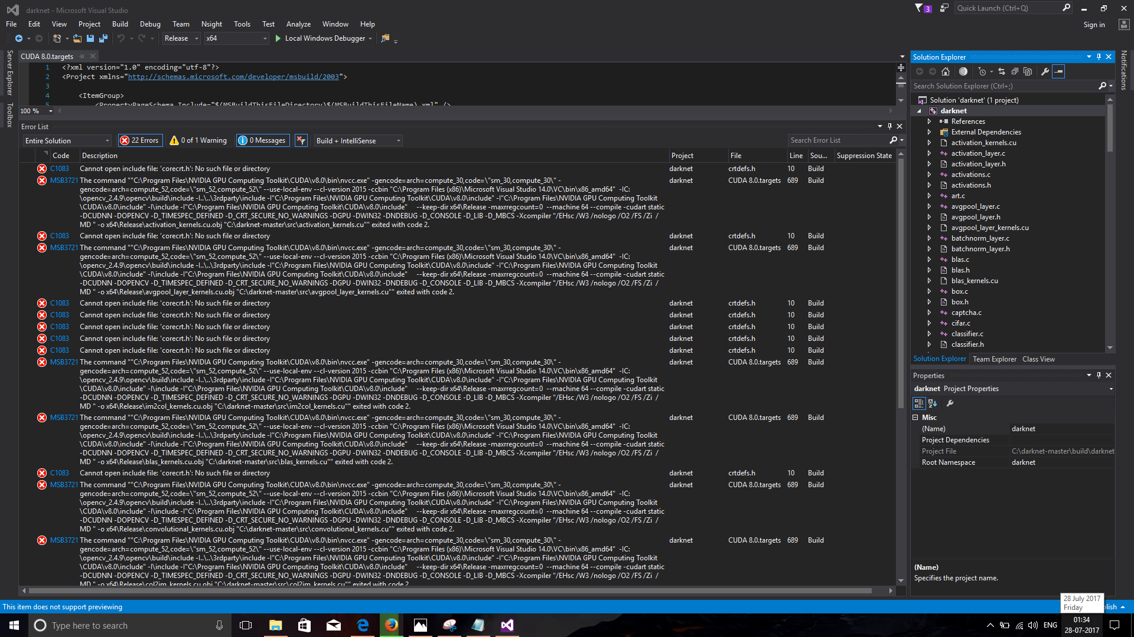Click the Visual Studio icon on the taskbar
The height and width of the screenshot is (637, 1134).
tap(506, 625)
